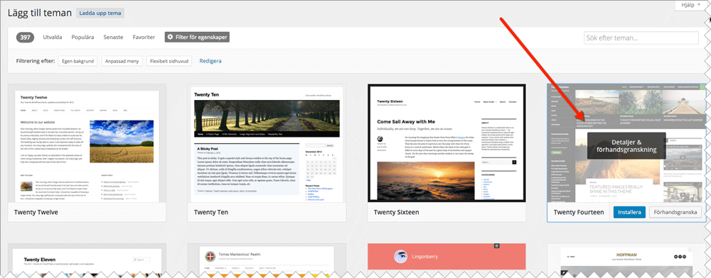The width and height of the screenshot is (711, 278).
Task: Click the 397 theme count badge
Action: (x=26, y=37)
